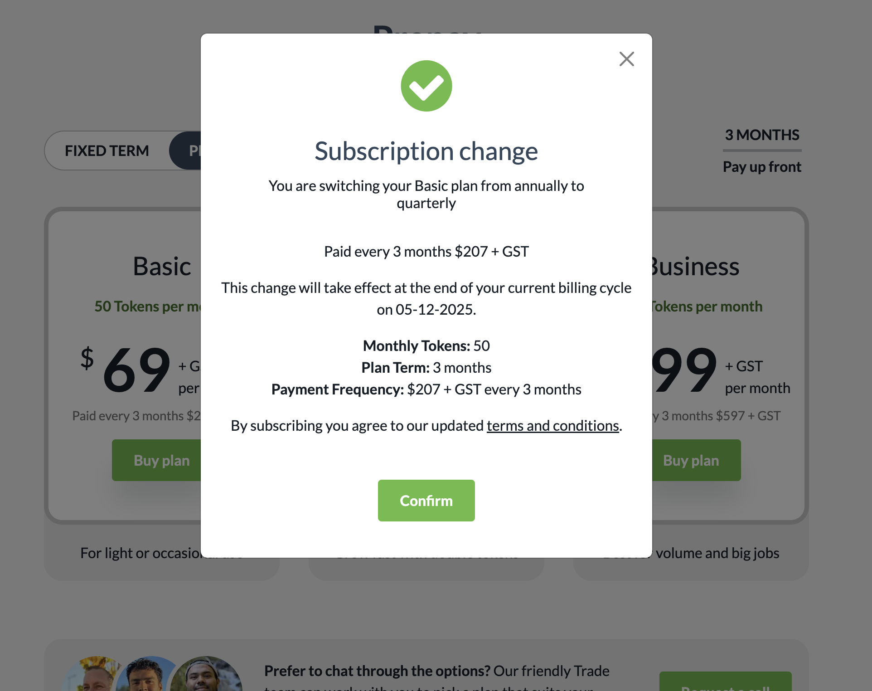This screenshot has width=872, height=691.
Task: Open the terms and conditions link
Action: point(552,426)
